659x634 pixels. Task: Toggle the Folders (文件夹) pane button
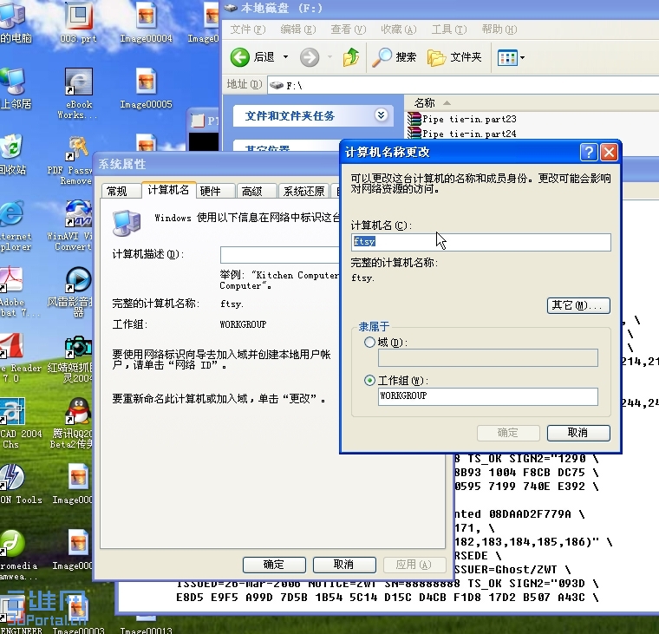(x=454, y=56)
